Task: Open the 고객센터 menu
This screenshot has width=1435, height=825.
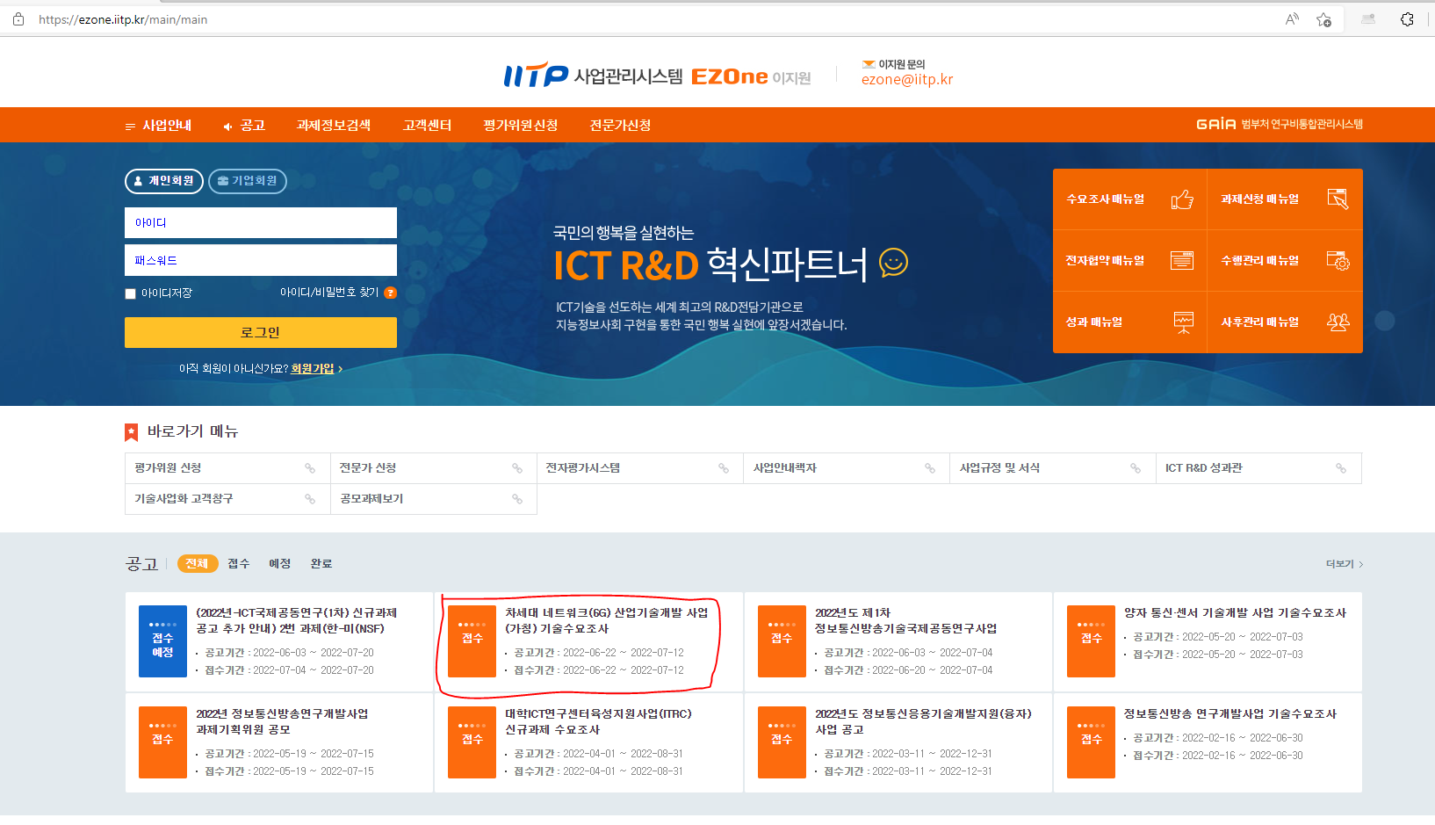Action: tap(428, 126)
